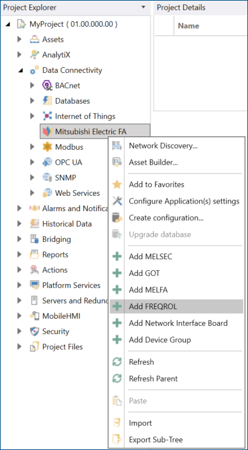Select the Bridging tree item label
The height and width of the screenshot is (450, 248).
click(56, 239)
